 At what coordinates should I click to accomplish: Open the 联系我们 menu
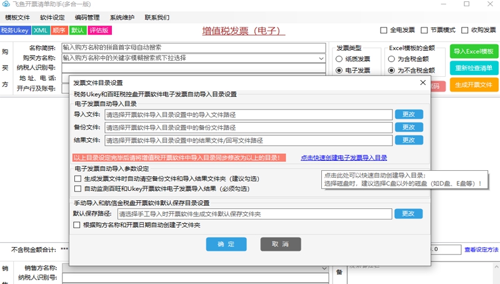(157, 18)
